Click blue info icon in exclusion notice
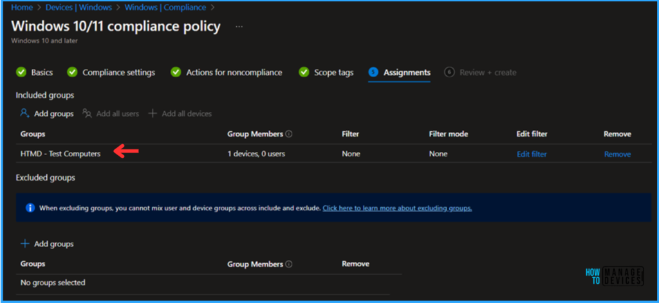This screenshot has height=303, width=659. 30,208
